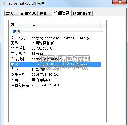The height and width of the screenshot is (125, 128).
Task: Open the 数字签名 tab
Action: [x=28, y=14]
